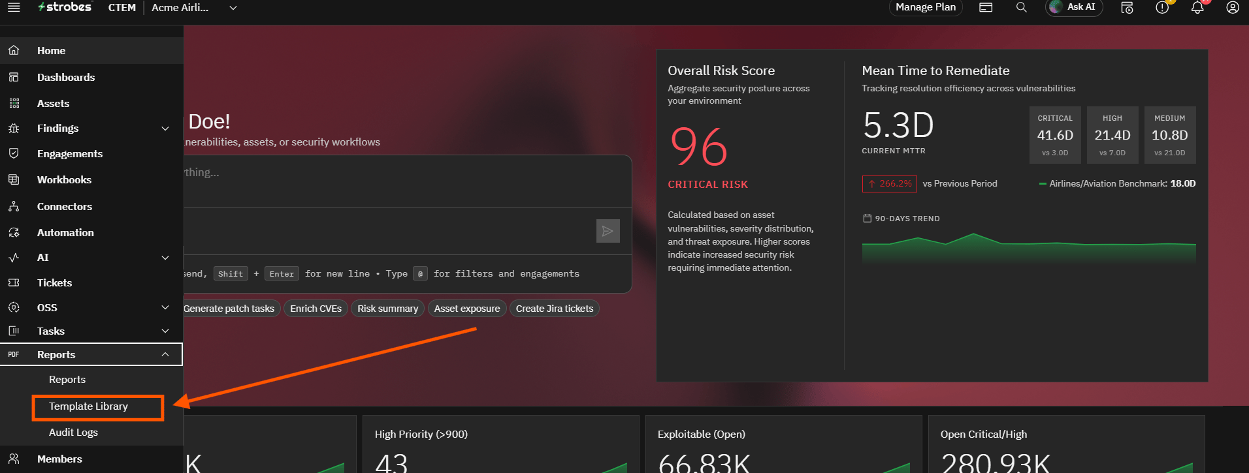Open the billing card icon in top bar
This screenshot has width=1249, height=473.
(986, 7)
